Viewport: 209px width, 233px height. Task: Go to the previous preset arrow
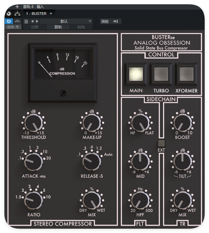click(x=32, y=21)
